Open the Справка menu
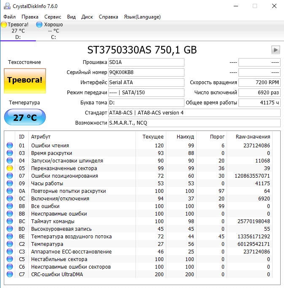The height and width of the screenshot is (288, 284). click(x=108, y=17)
